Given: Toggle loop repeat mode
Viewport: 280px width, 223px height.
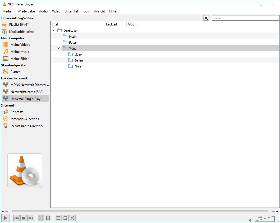Looking at the screenshot, I should (x=65, y=218).
